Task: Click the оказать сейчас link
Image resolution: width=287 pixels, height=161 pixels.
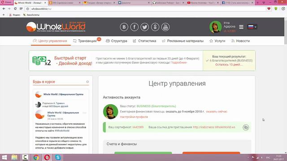Action: [217, 111]
